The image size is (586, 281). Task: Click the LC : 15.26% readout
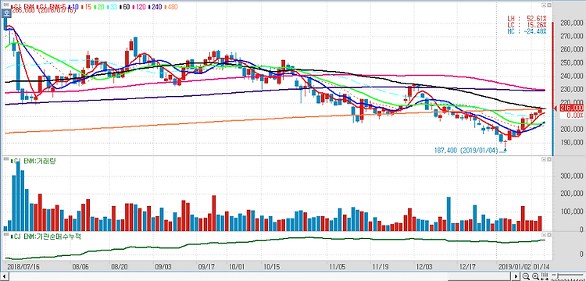527,25
